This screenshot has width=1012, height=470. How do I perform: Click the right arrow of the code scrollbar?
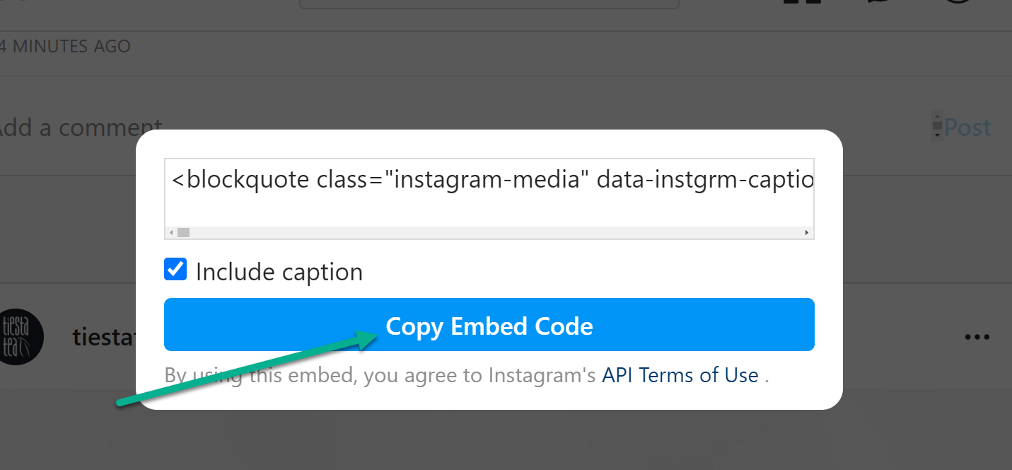pyautogui.click(x=807, y=231)
